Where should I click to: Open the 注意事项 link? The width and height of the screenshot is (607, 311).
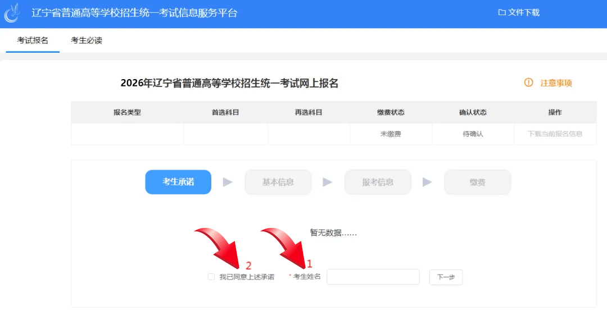pyautogui.click(x=556, y=83)
